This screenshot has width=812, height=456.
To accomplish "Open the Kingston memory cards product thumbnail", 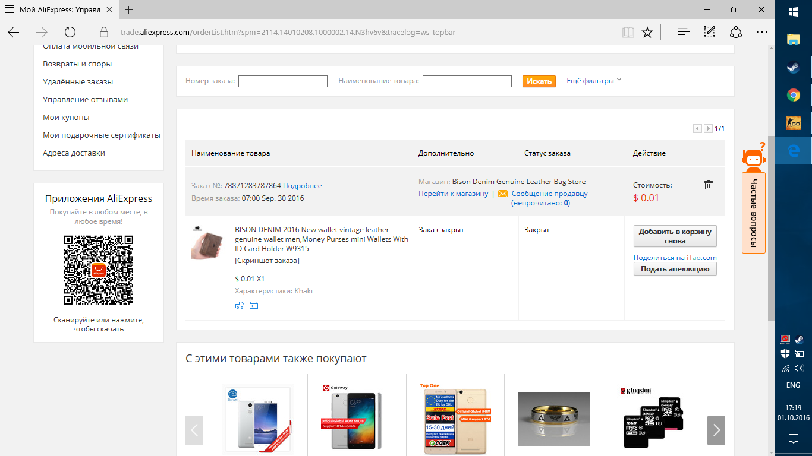I will pyautogui.click(x=652, y=419).
